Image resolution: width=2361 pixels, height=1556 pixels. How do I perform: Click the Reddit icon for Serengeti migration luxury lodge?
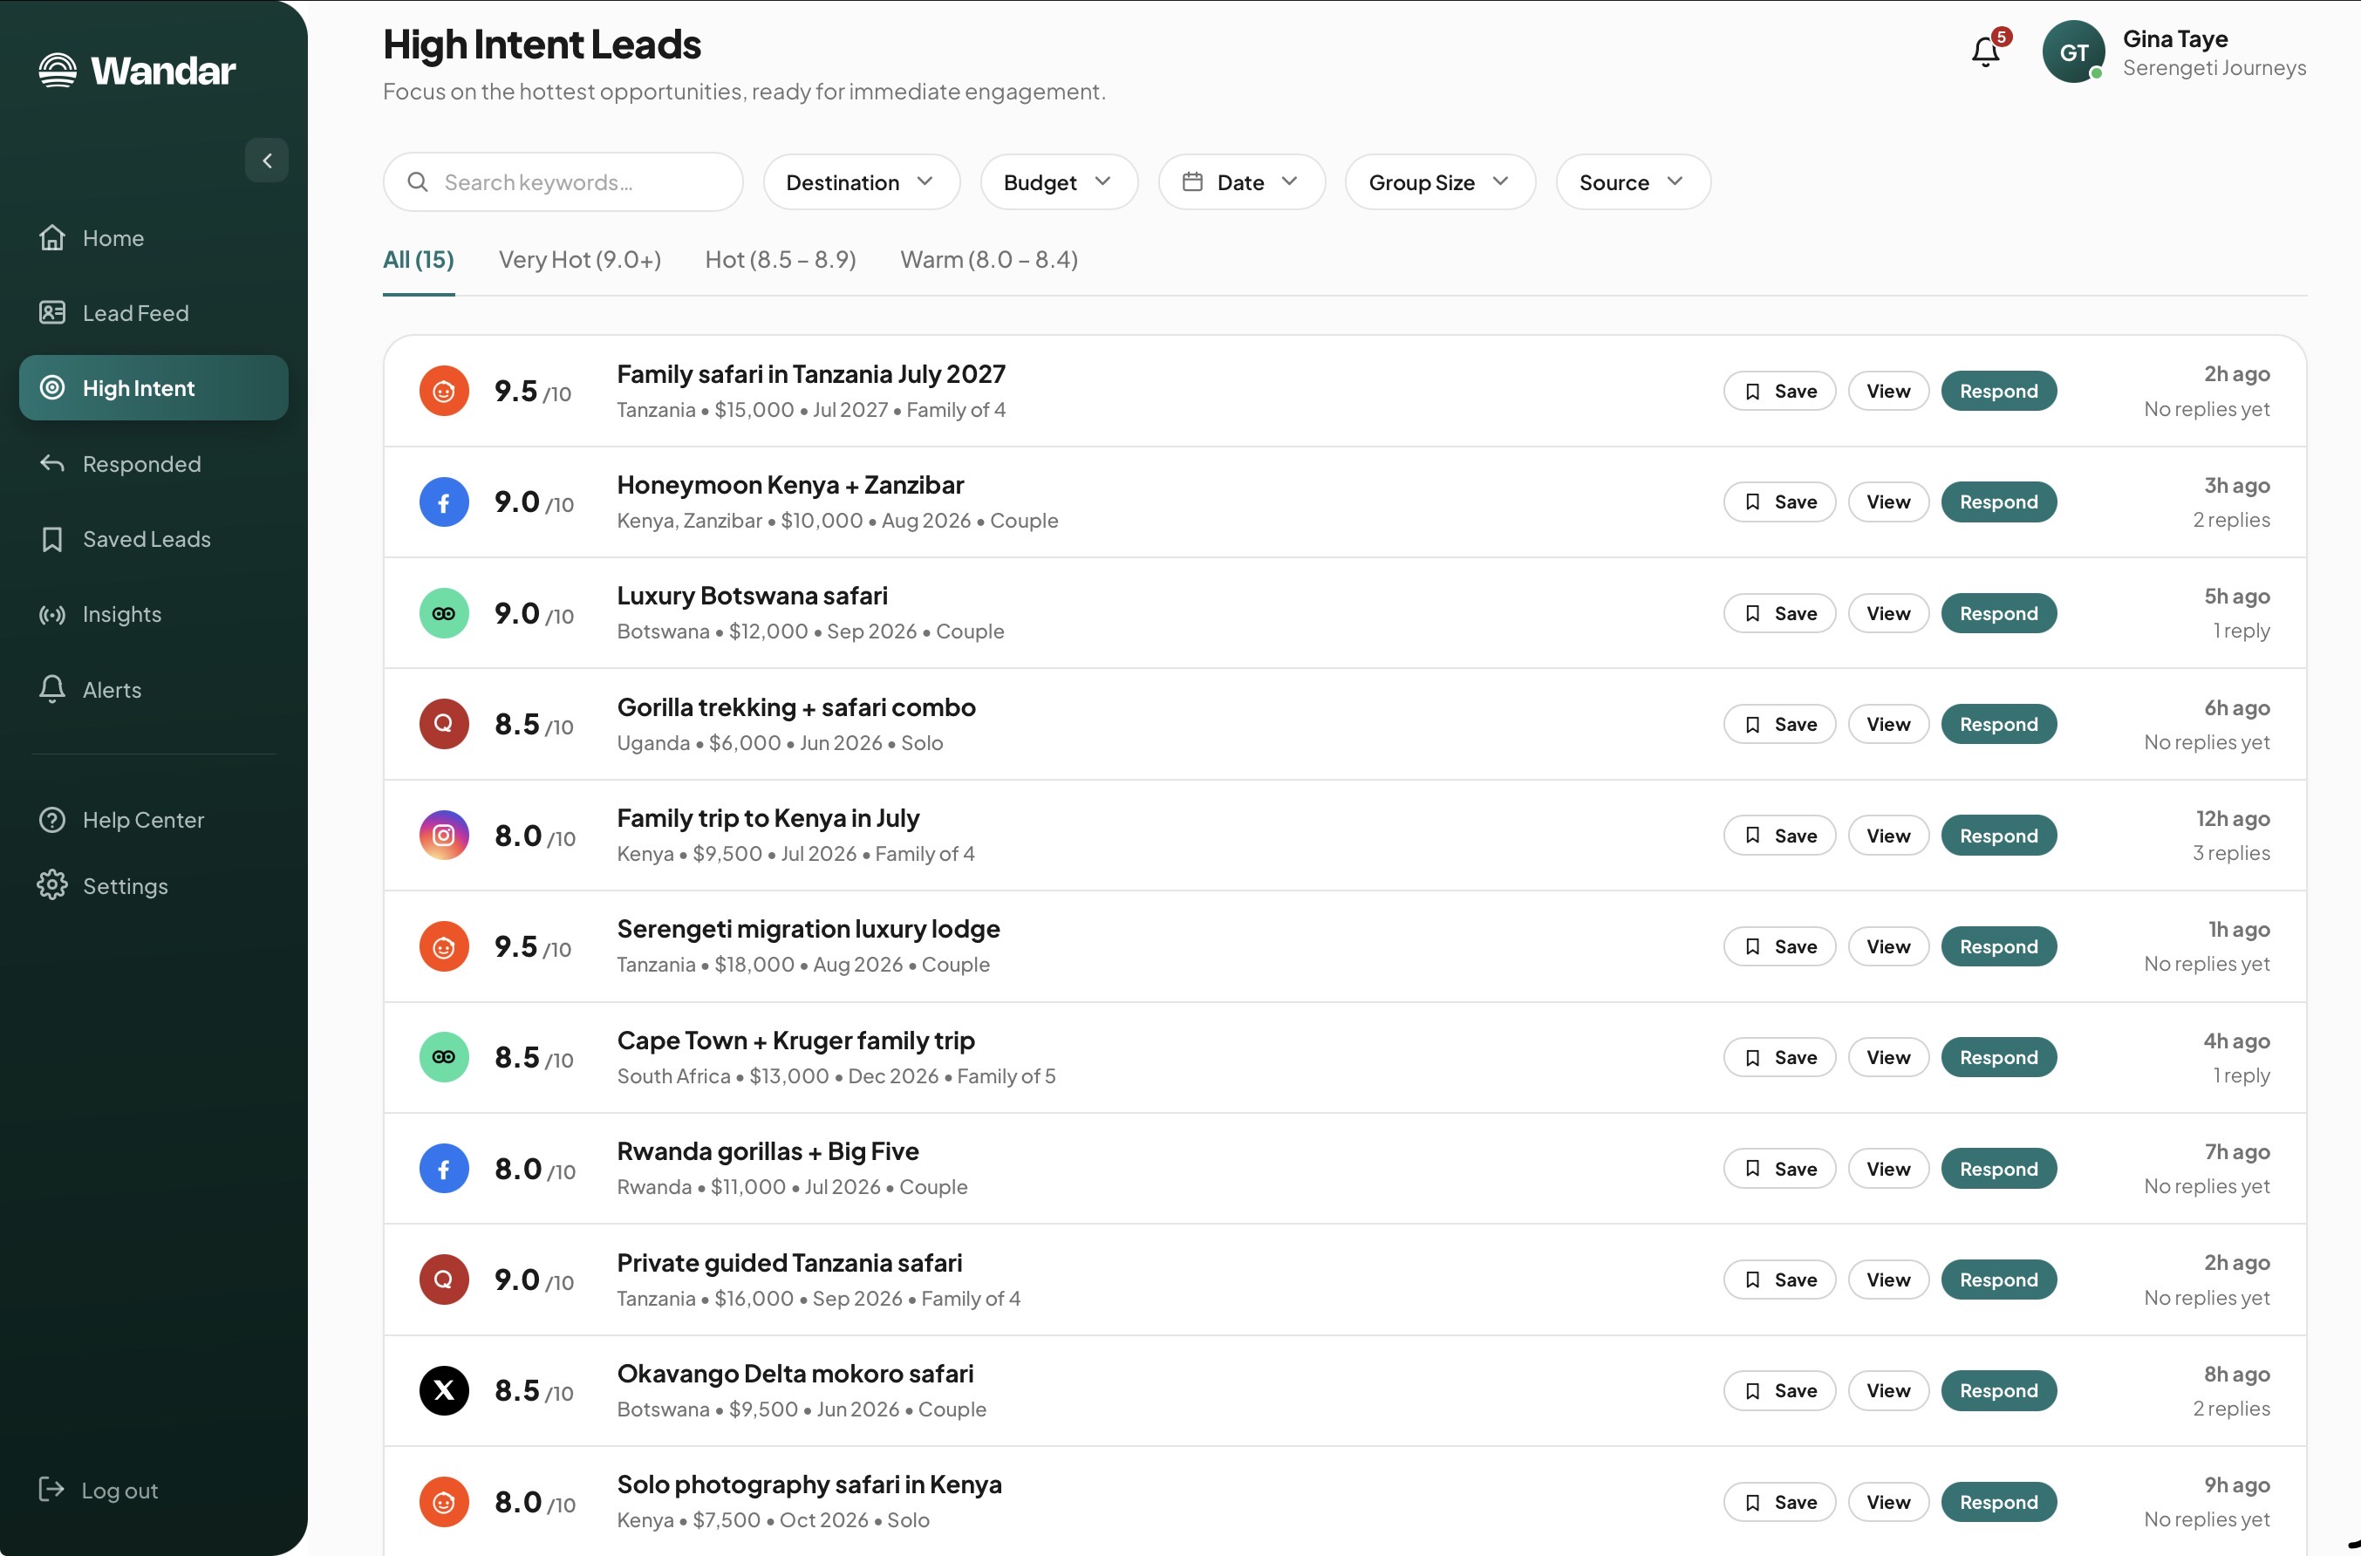(443, 946)
